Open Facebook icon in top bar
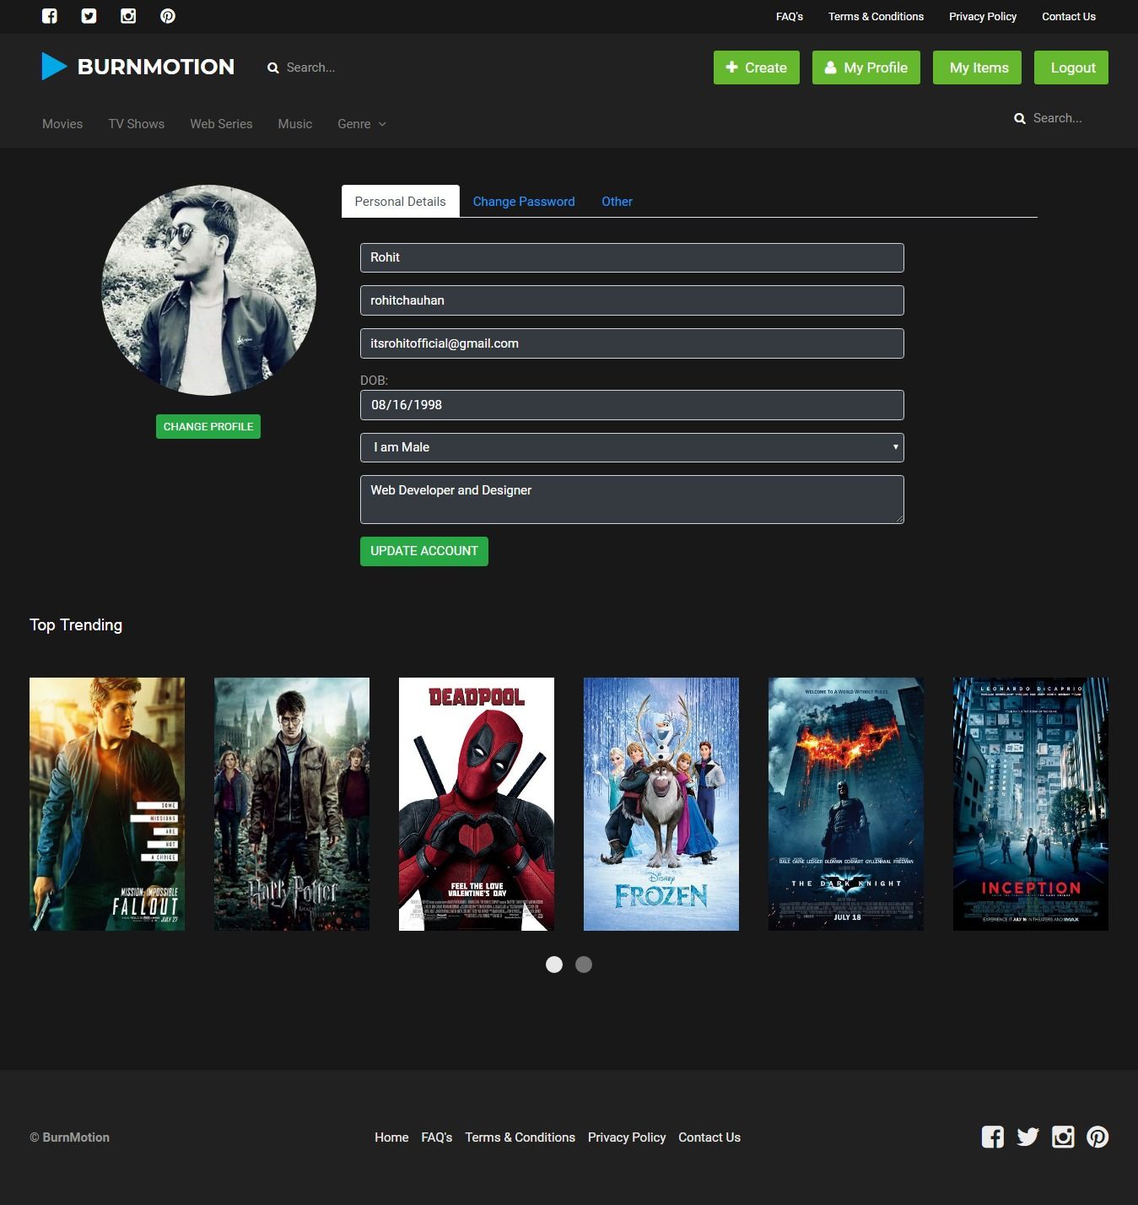The image size is (1138, 1205). [x=50, y=16]
